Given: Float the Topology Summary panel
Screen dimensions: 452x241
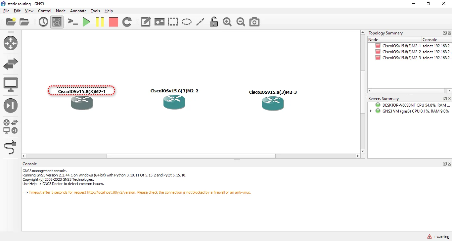Looking at the screenshot, I should coord(445,33).
